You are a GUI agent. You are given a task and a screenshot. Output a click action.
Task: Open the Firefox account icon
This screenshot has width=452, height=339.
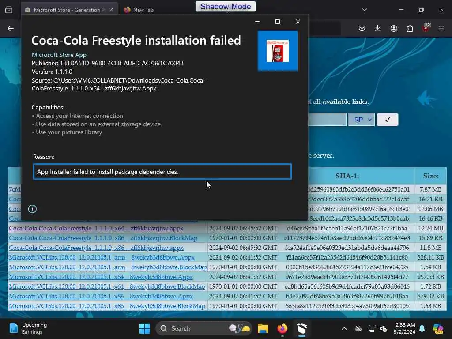[x=394, y=28]
